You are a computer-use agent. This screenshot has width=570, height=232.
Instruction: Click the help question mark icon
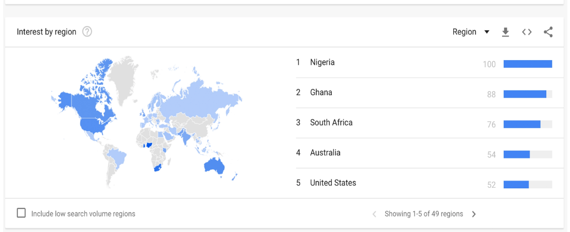click(87, 32)
